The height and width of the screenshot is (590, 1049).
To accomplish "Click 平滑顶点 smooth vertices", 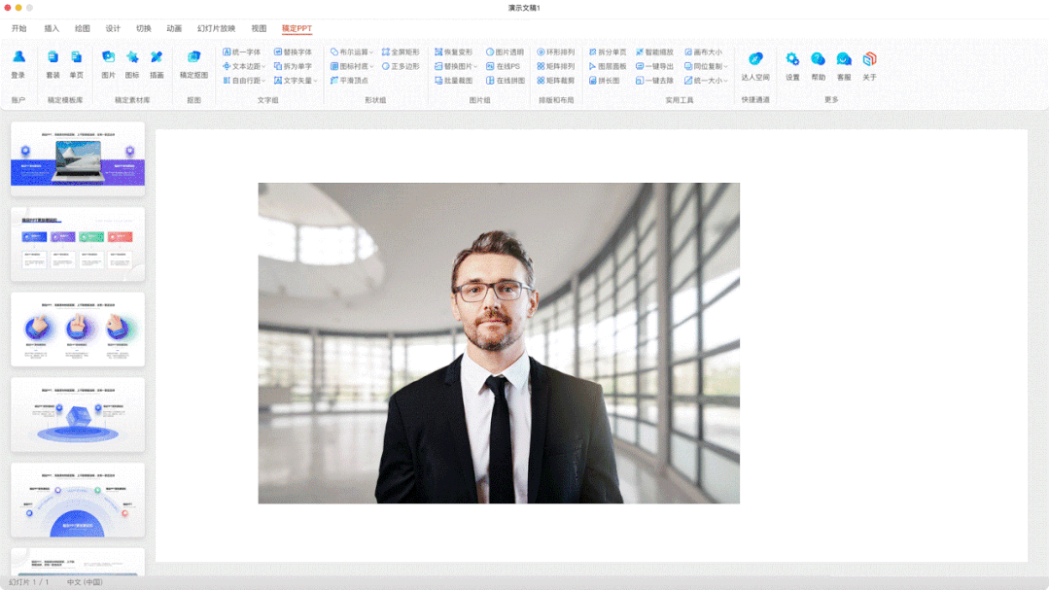I will 349,81.
